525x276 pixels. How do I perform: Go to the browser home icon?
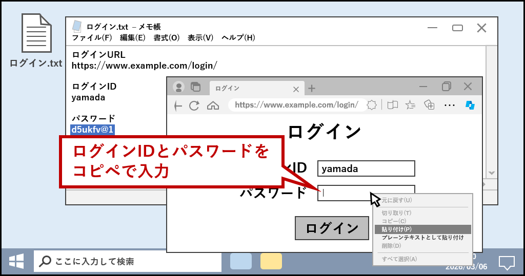coord(213,105)
